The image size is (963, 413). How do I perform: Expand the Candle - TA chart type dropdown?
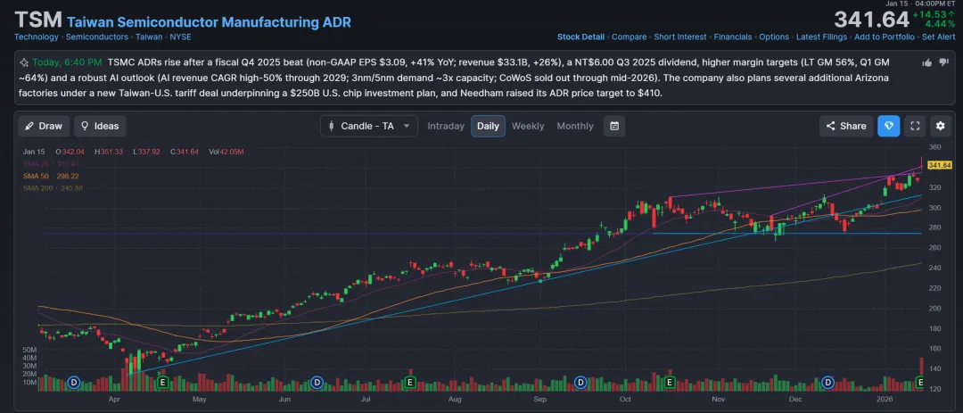pos(369,126)
